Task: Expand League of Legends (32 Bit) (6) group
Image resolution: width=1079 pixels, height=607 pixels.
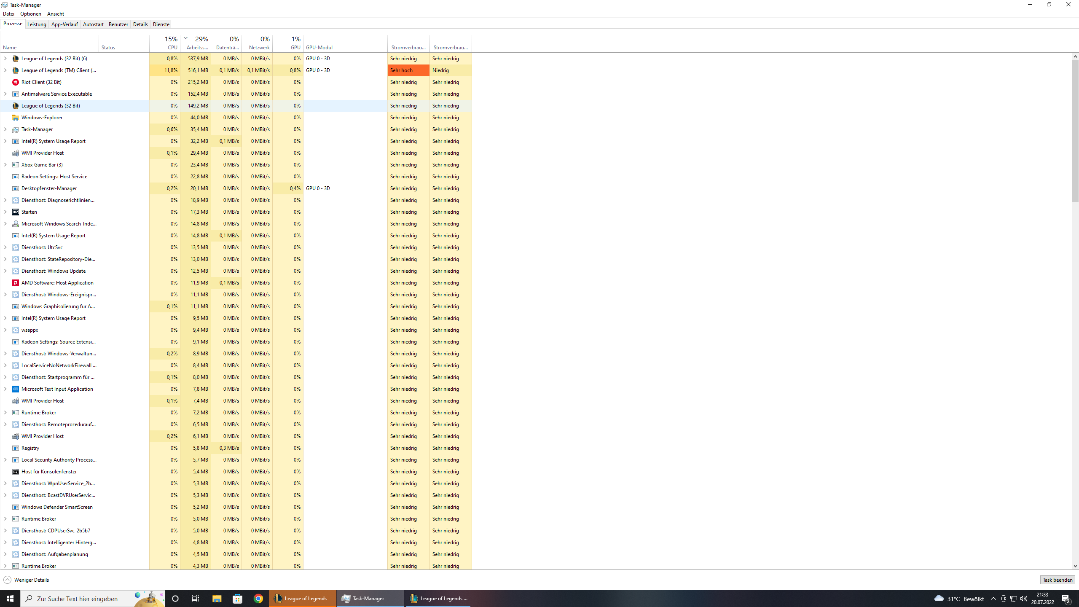Action: [x=5, y=59]
